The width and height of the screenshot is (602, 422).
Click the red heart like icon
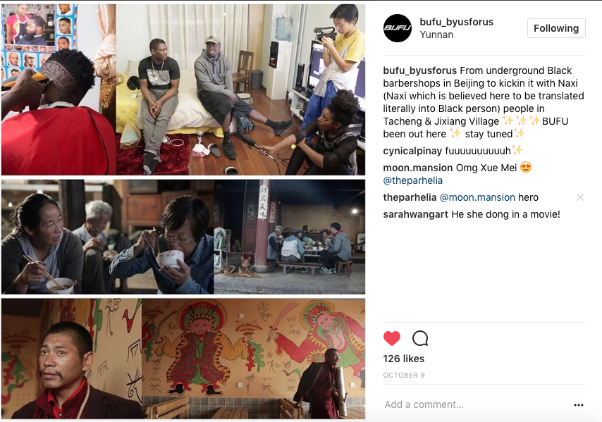(392, 338)
